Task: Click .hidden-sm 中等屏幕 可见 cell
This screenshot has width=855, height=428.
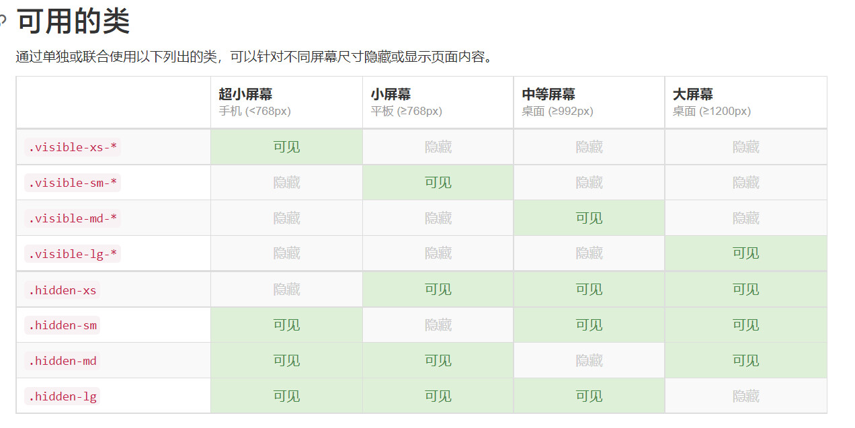Action: pos(589,325)
